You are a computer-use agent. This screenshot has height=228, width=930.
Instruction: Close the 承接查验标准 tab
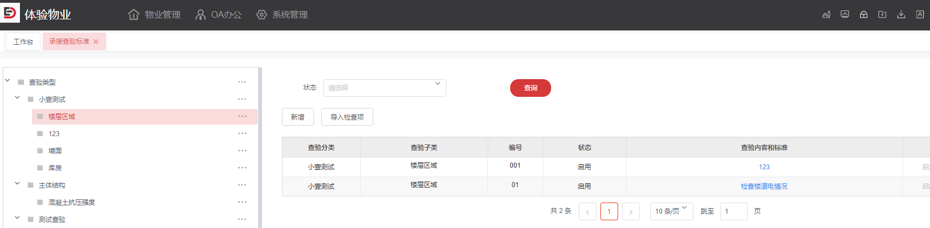(x=96, y=42)
